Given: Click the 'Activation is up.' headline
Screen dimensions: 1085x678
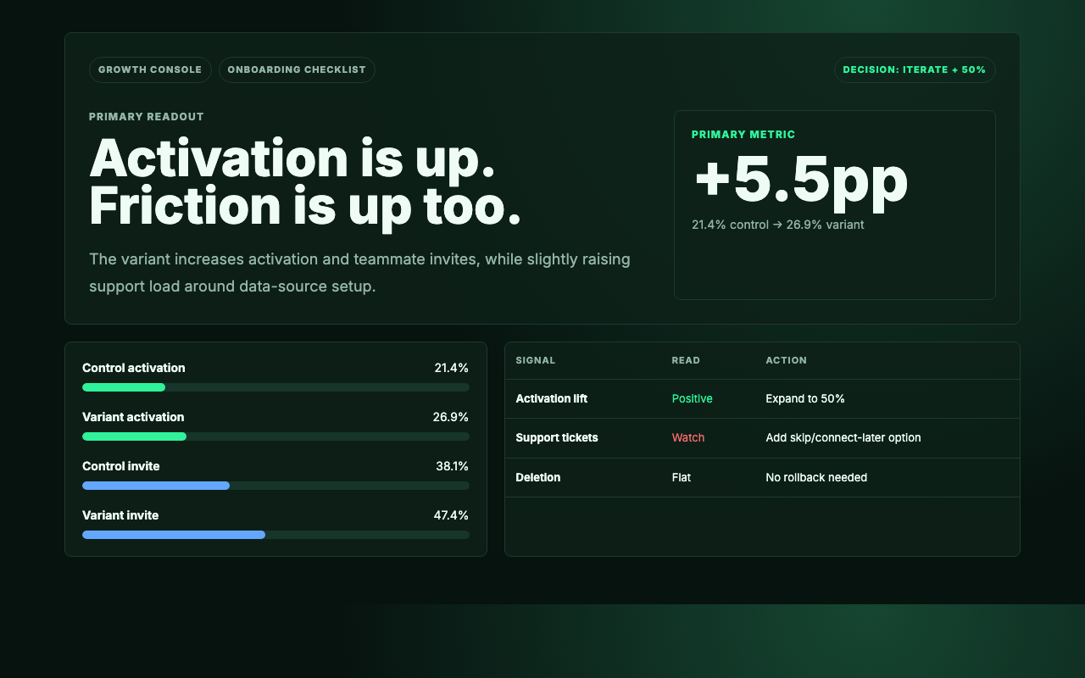Looking at the screenshot, I should (x=292, y=158).
